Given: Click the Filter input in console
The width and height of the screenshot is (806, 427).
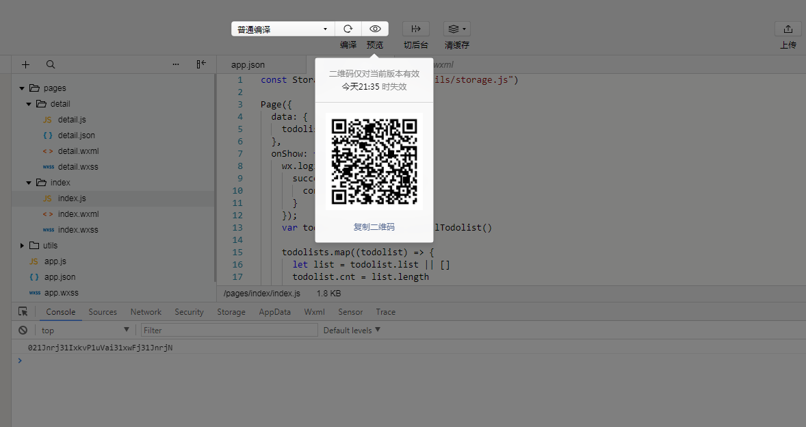Looking at the screenshot, I should click(229, 330).
